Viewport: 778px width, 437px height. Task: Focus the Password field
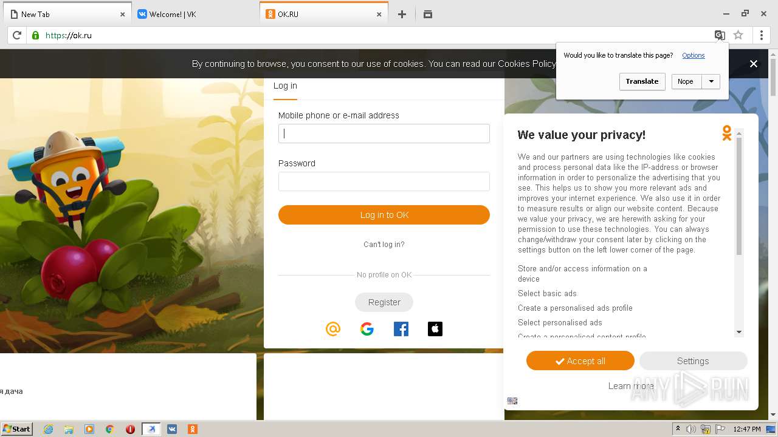point(384,181)
